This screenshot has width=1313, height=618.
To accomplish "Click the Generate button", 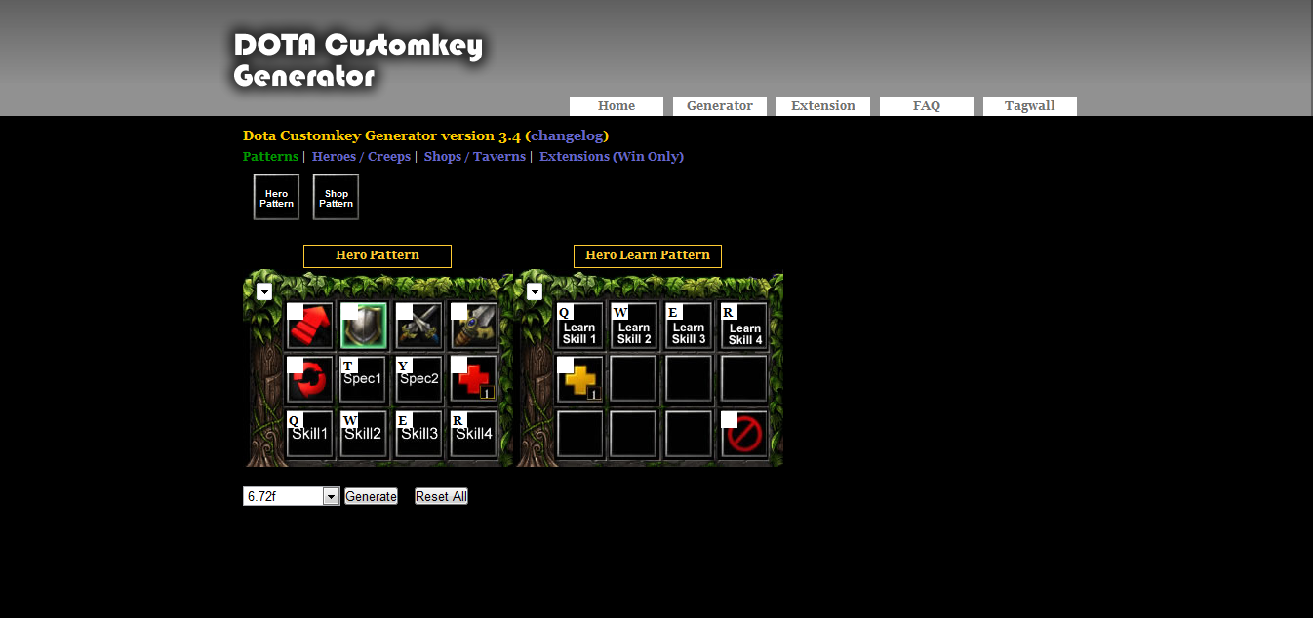I will [x=371, y=496].
